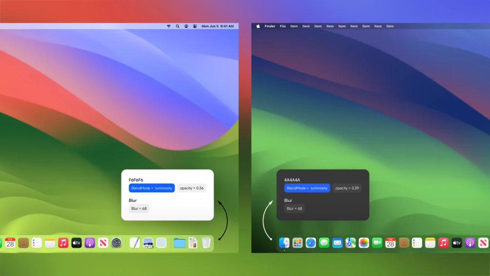The image size is (490, 276).
Task: Click the Blur heading in dark card
Action: pos(288,200)
